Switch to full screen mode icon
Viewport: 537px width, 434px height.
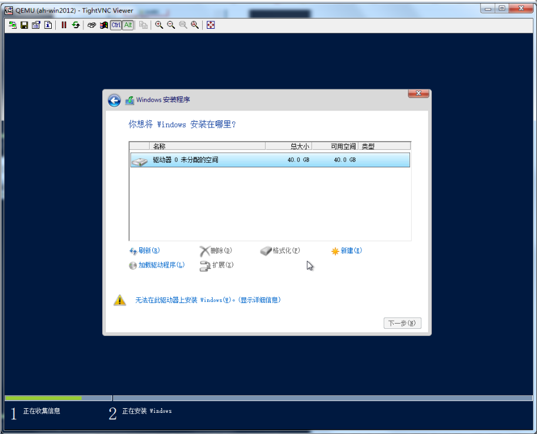pyautogui.click(x=211, y=25)
